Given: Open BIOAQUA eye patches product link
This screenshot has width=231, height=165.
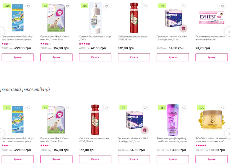Looking at the screenshot, I should [x=211, y=140].
